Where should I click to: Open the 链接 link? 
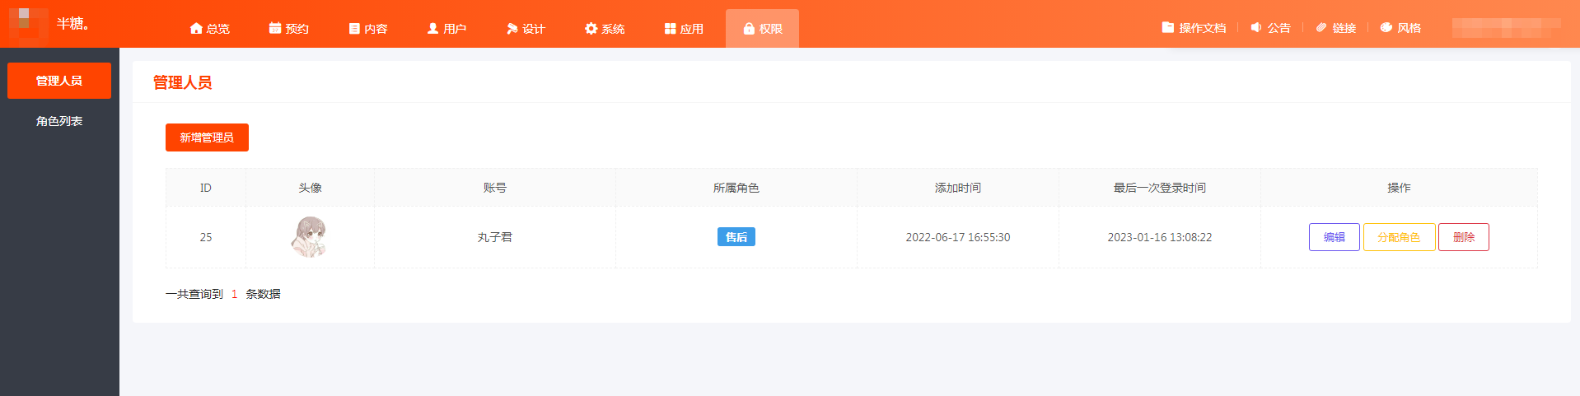[1336, 27]
